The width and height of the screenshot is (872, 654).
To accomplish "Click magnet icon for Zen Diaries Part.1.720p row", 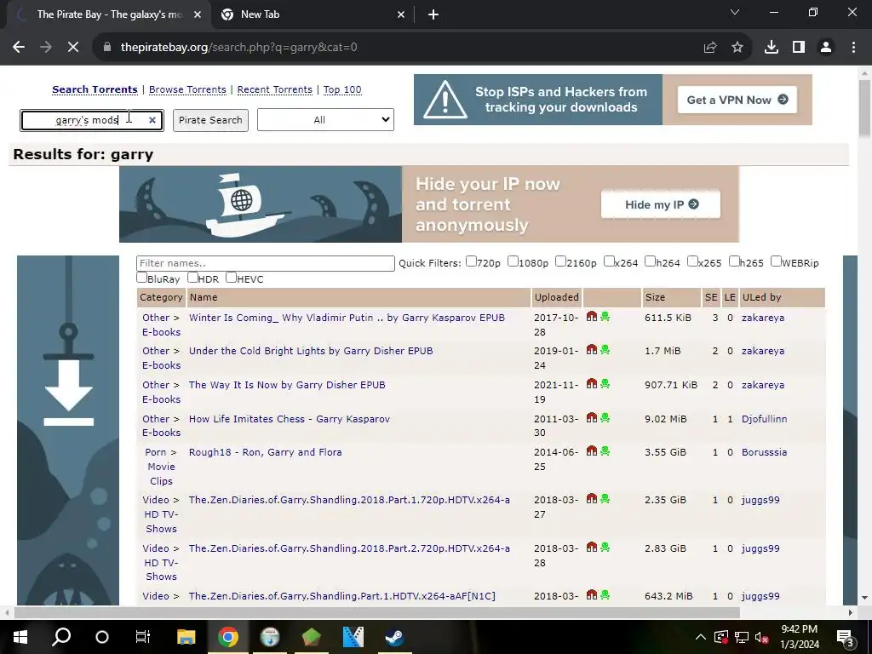I will point(592,498).
